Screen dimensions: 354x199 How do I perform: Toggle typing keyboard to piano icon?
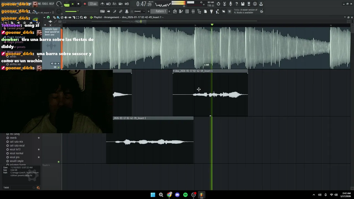[x=102, y=11]
